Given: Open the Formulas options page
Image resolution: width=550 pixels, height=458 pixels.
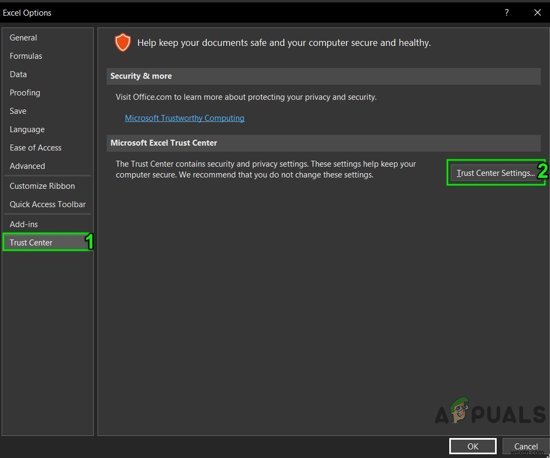Looking at the screenshot, I should [26, 56].
